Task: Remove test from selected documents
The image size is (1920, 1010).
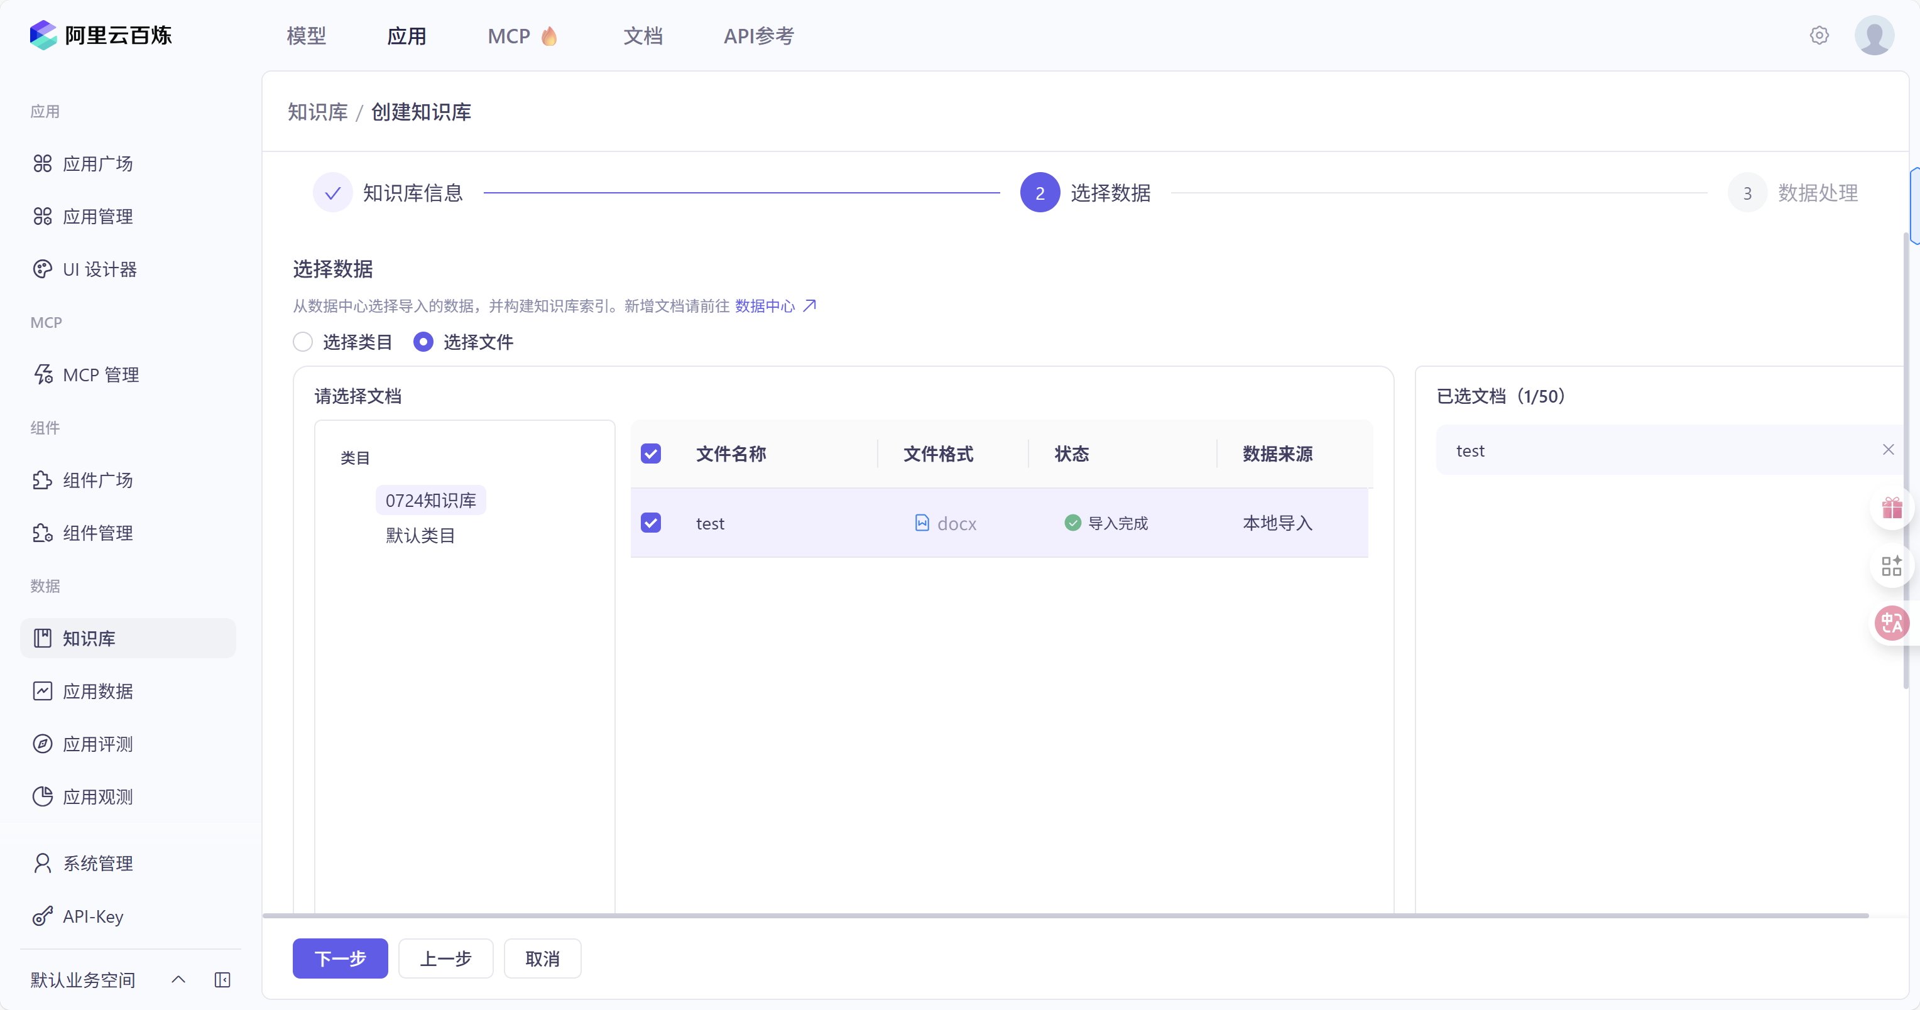Action: (1887, 450)
